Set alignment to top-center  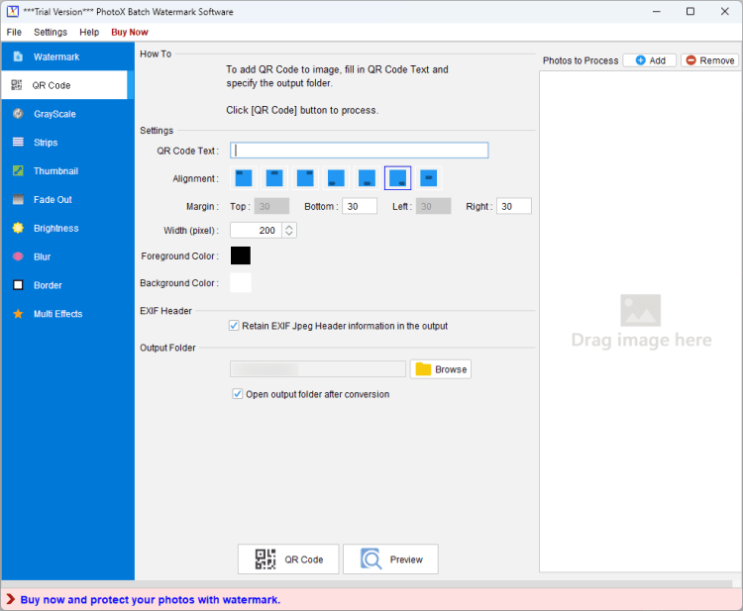point(274,178)
